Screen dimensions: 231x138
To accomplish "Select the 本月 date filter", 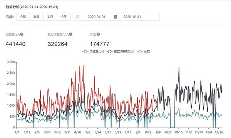I will pos(50,17).
